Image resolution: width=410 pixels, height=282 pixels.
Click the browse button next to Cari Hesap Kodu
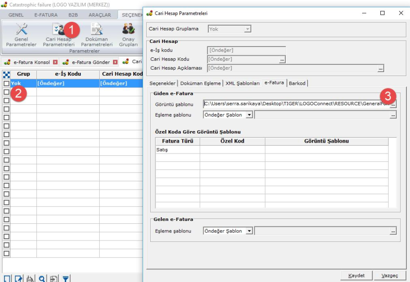point(282,60)
